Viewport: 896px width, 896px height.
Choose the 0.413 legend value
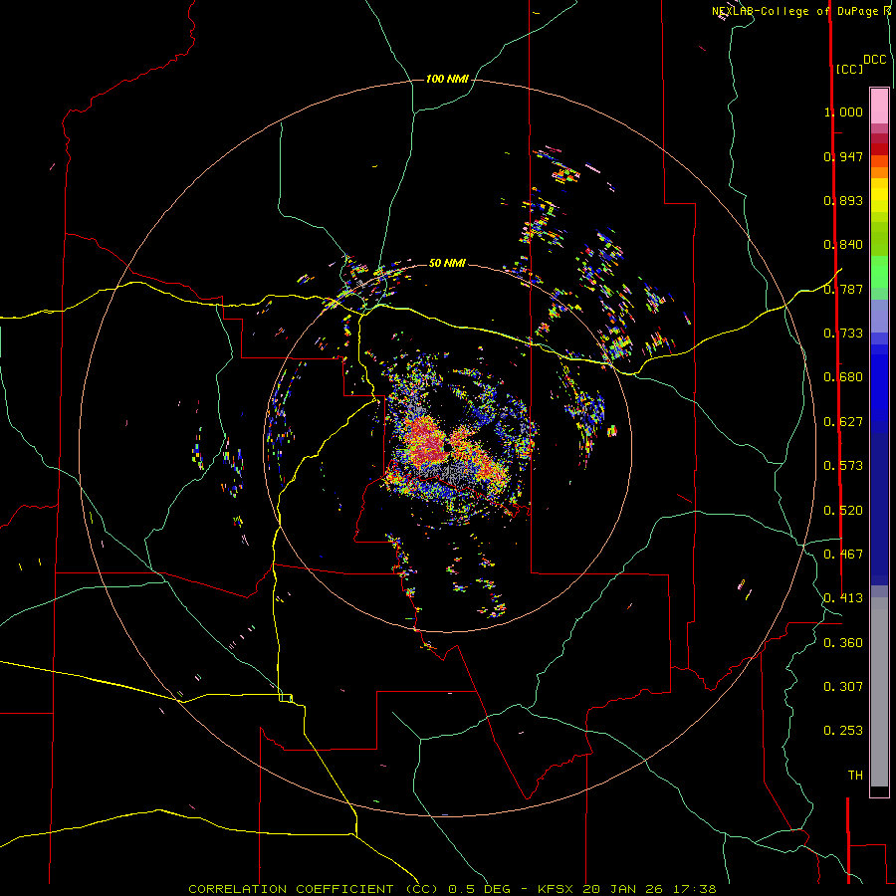tap(843, 598)
